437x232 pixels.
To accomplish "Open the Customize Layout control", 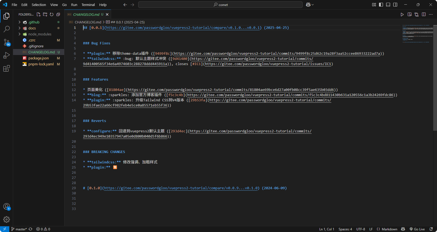I will click(x=374, y=5).
